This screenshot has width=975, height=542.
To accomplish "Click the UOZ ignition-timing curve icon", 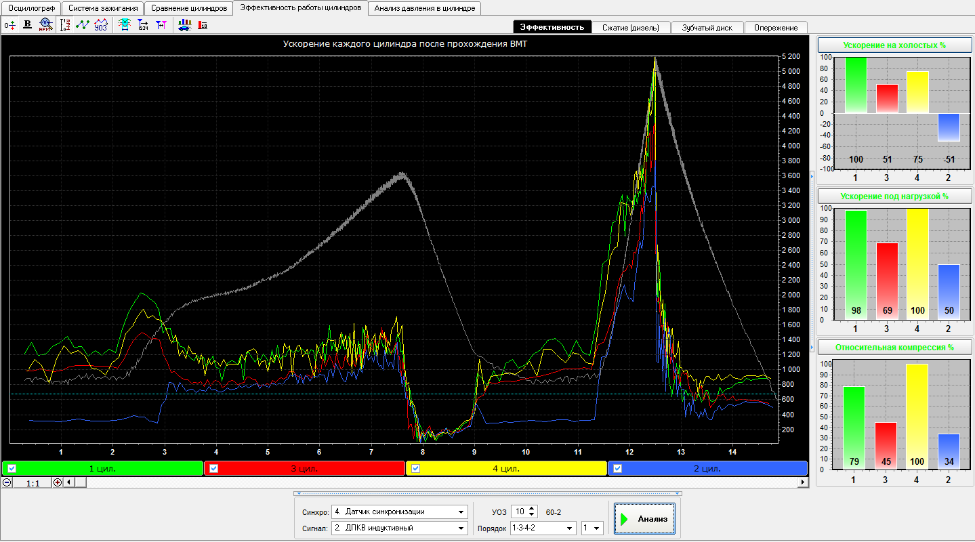I will tap(100, 25).
